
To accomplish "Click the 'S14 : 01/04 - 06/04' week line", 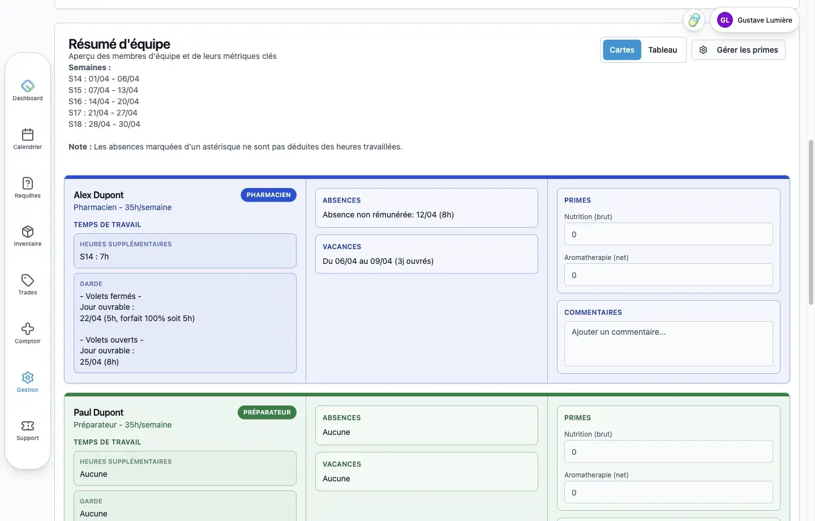I will [x=104, y=79].
